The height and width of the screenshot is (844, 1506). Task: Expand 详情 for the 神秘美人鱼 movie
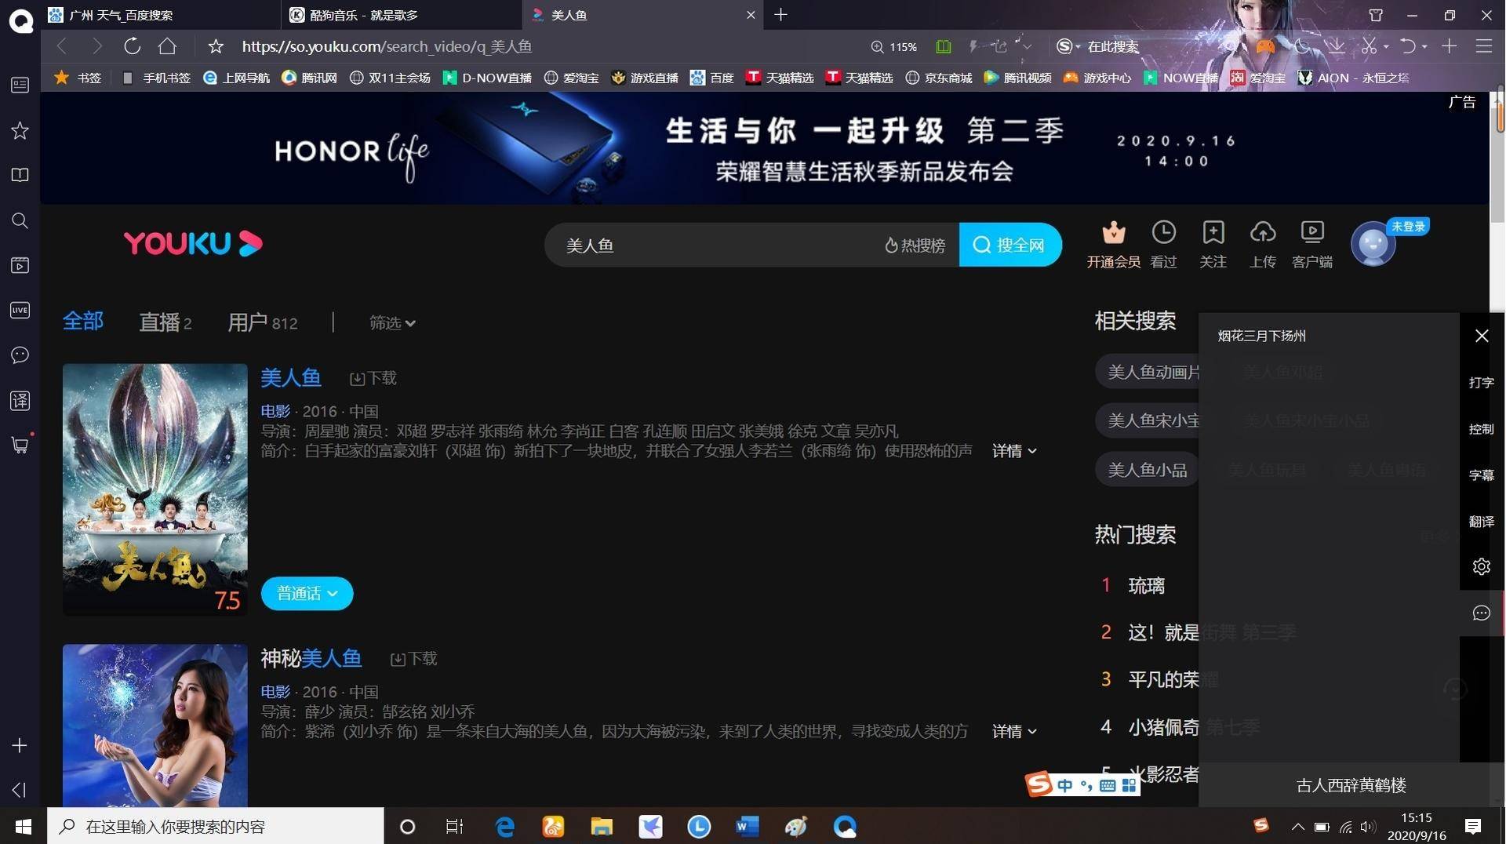(x=1014, y=731)
